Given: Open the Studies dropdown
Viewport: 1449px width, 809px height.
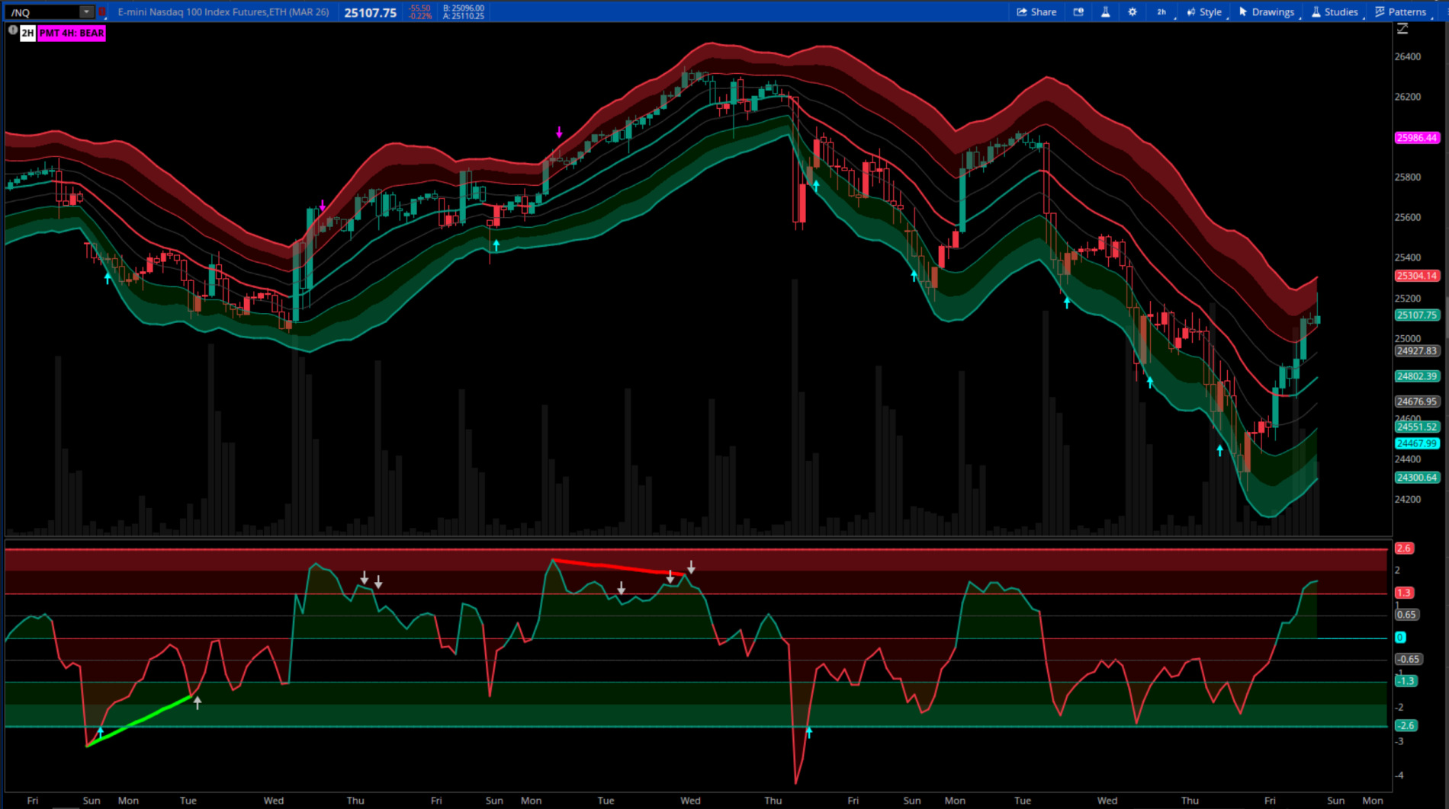Looking at the screenshot, I should 1335,12.
